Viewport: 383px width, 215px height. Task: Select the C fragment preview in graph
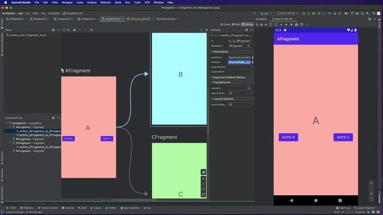tap(180, 171)
